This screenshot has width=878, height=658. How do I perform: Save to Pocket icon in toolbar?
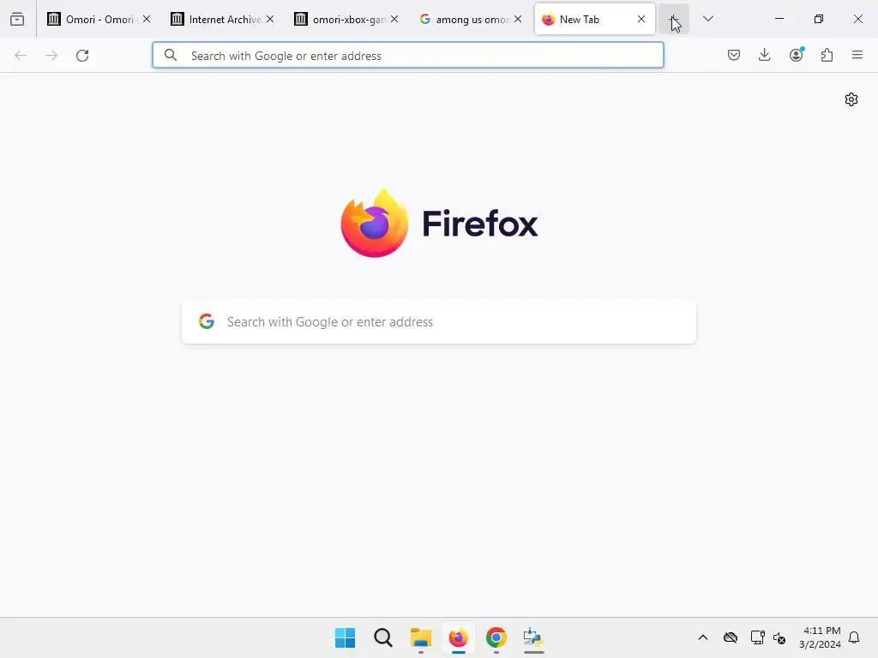(x=734, y=55)
